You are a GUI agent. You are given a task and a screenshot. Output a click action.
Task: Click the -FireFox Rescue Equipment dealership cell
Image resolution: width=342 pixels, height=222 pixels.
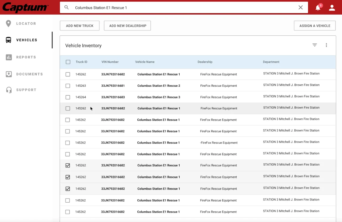pos(219,143)
